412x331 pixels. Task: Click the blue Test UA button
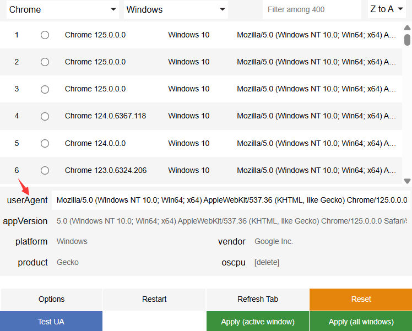tap(51, 322)
